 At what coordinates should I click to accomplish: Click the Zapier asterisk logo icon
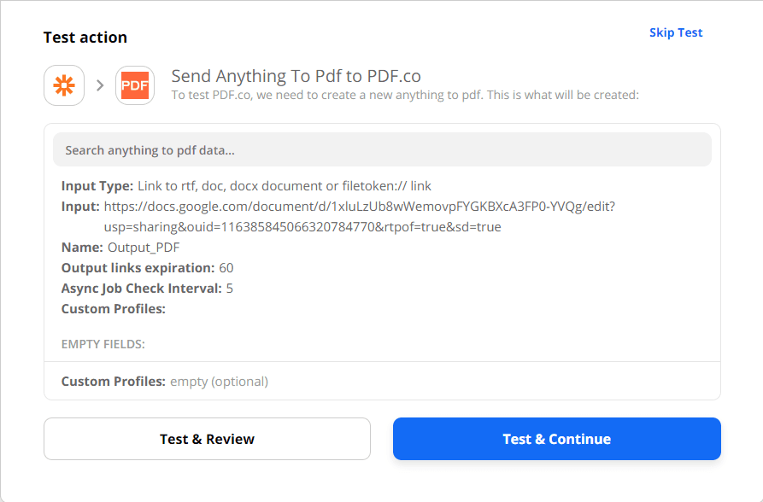point(64,85)
